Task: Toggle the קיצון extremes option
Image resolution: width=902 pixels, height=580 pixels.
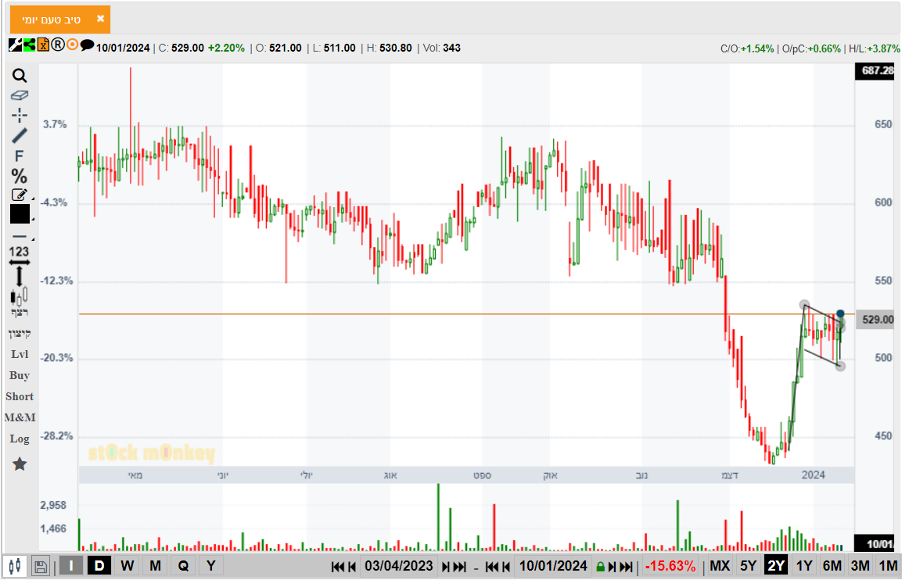Action: (x=20, y=334)
